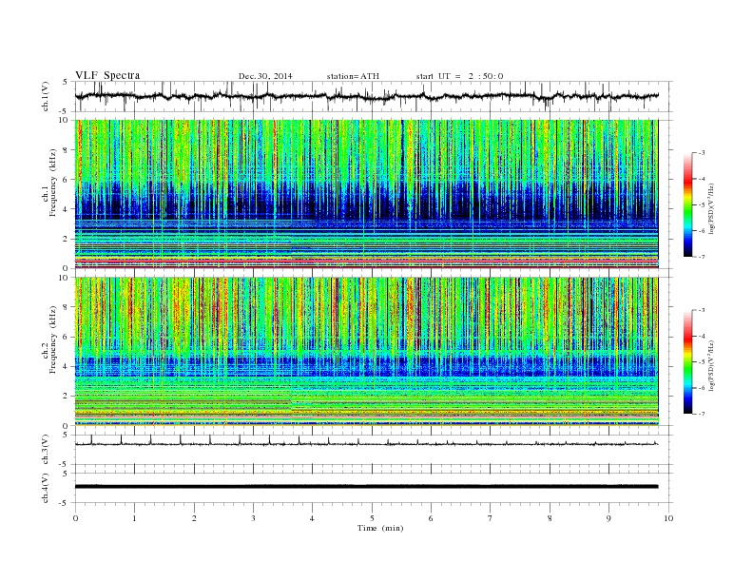The width and height of the screenshot is (753, 582).
Task: Click the "ch.4(V)" axis label
Action: pos(46,488)
